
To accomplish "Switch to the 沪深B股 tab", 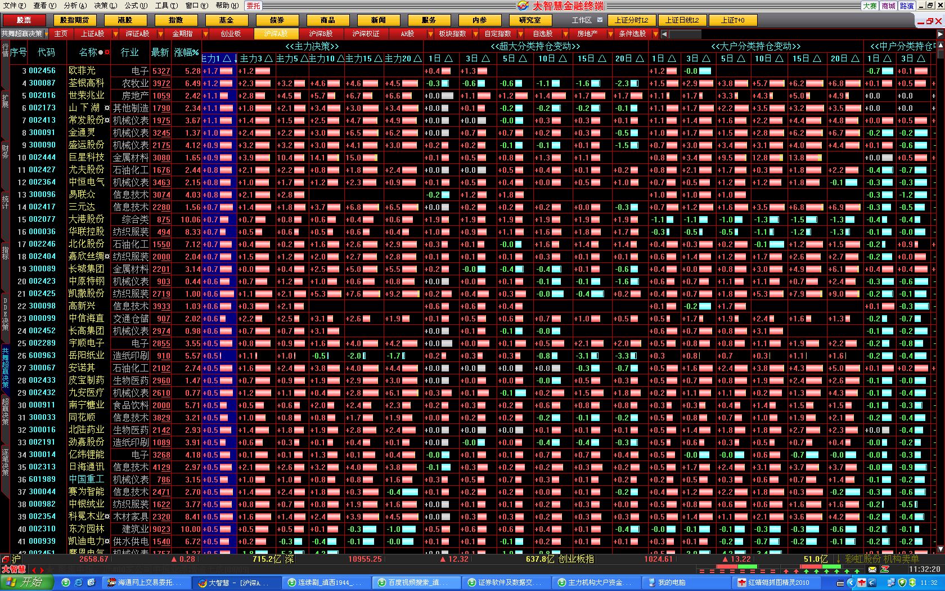I will coord(321,34).
